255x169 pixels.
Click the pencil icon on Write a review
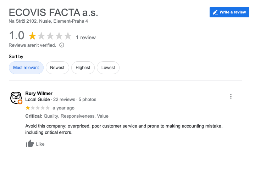click(x=215, y=12)
